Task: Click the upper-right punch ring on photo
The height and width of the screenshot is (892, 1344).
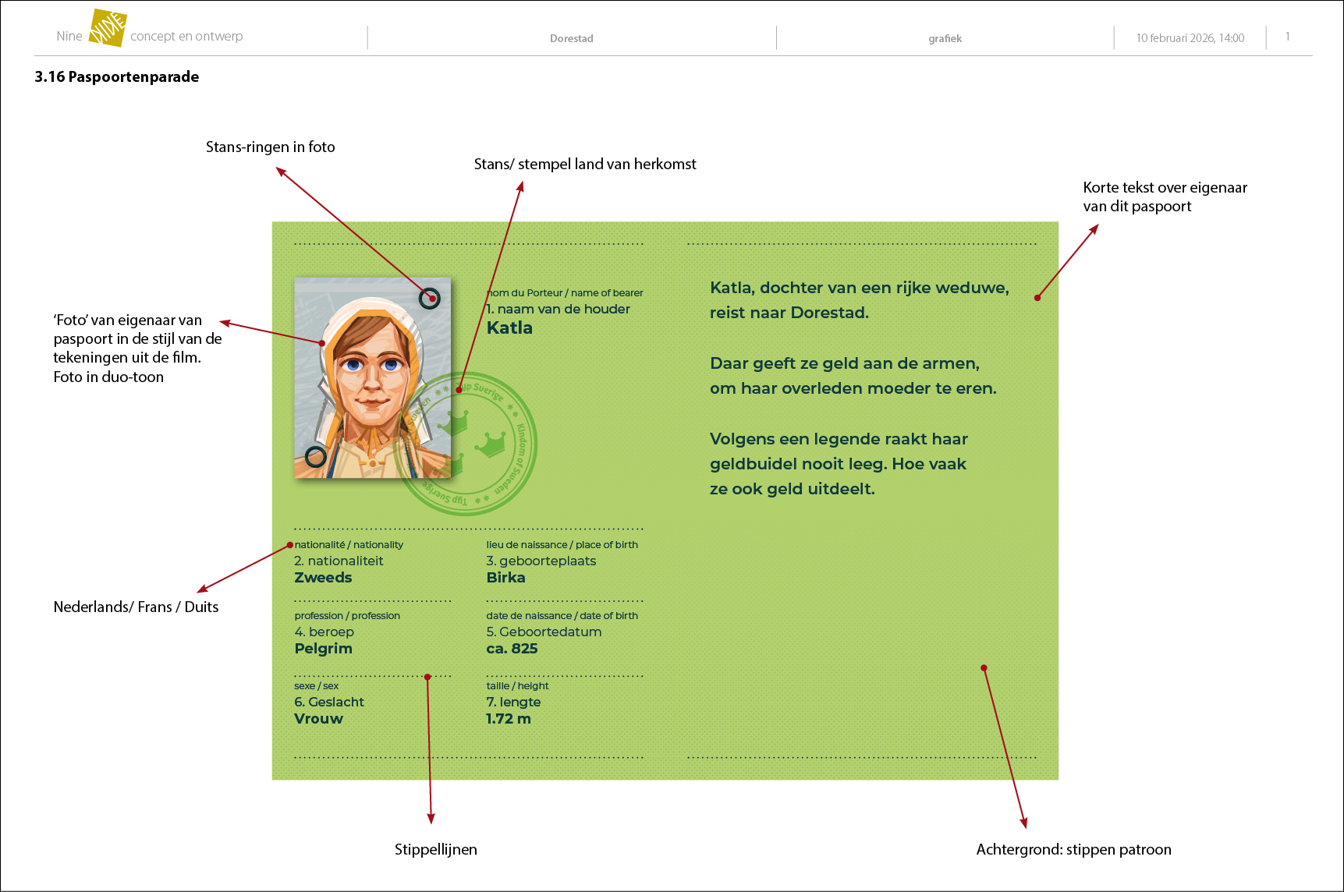Action: tap(429, 298)
